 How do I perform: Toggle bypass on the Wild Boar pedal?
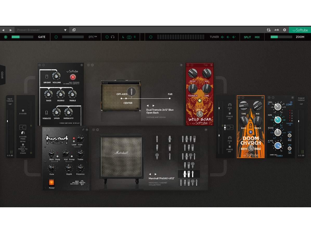point(211,65)
